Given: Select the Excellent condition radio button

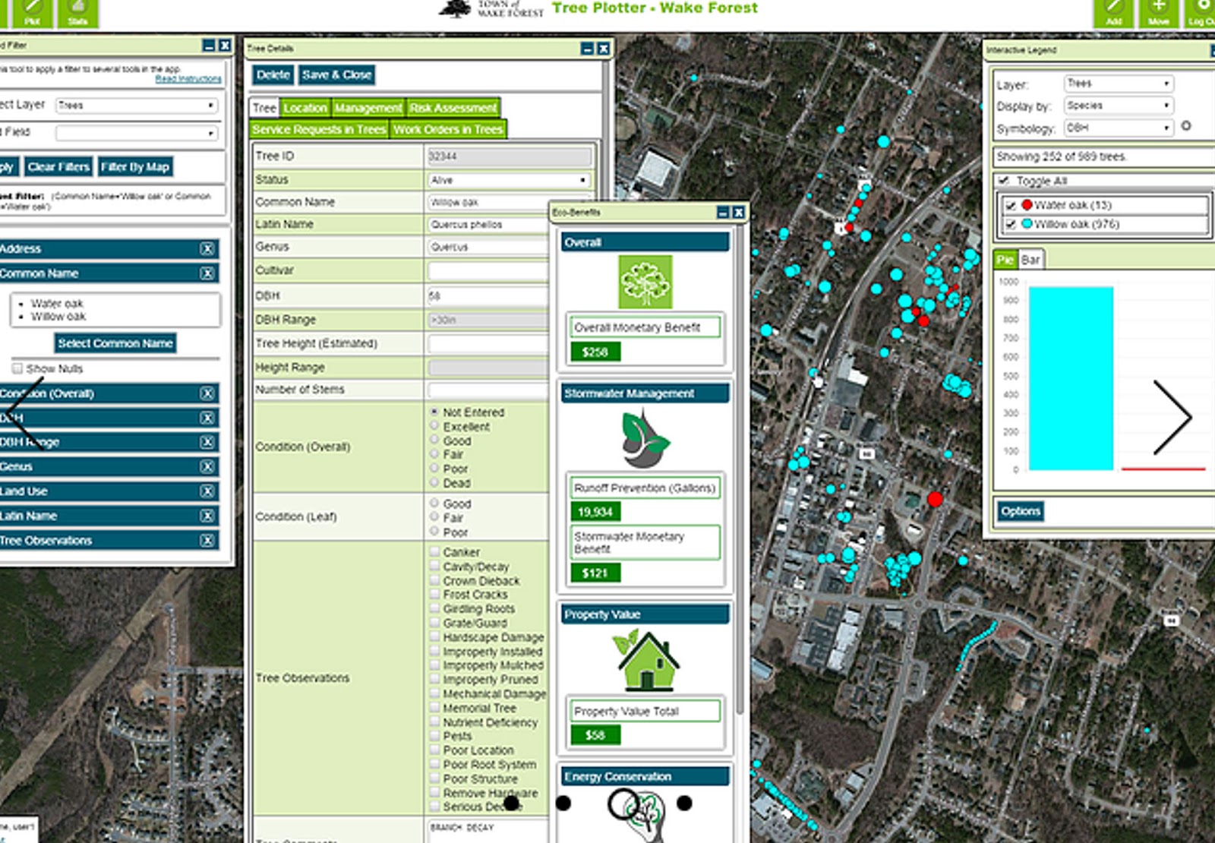Looking at the screenshot, I should [433, 427].
